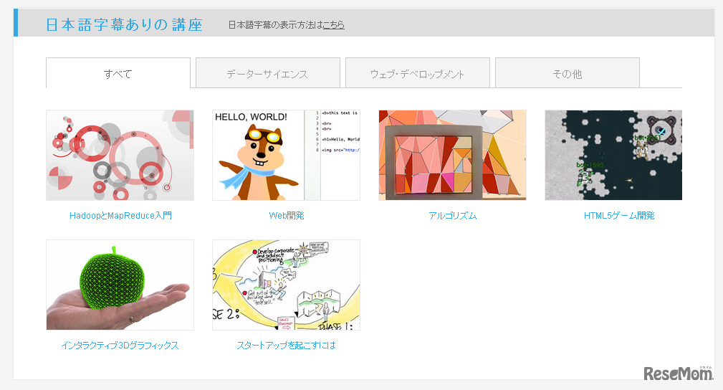The width and height of the screenshot is (723, 390).
Task: Click the red circles Hadoop course thumbnail
Action: (x=120, y=155)
